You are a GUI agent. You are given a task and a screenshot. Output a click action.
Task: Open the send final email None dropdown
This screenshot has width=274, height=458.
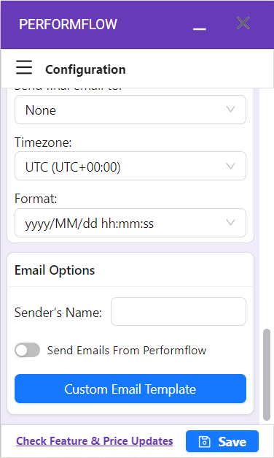point(130,110)
